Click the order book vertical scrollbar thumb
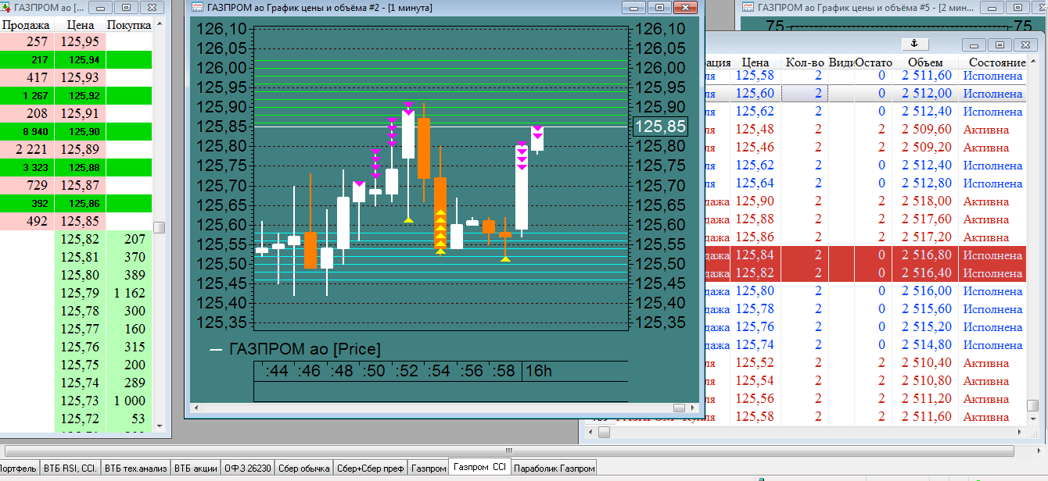The image size is (1048, 481). pyautogui.click(x=159, y=227)
